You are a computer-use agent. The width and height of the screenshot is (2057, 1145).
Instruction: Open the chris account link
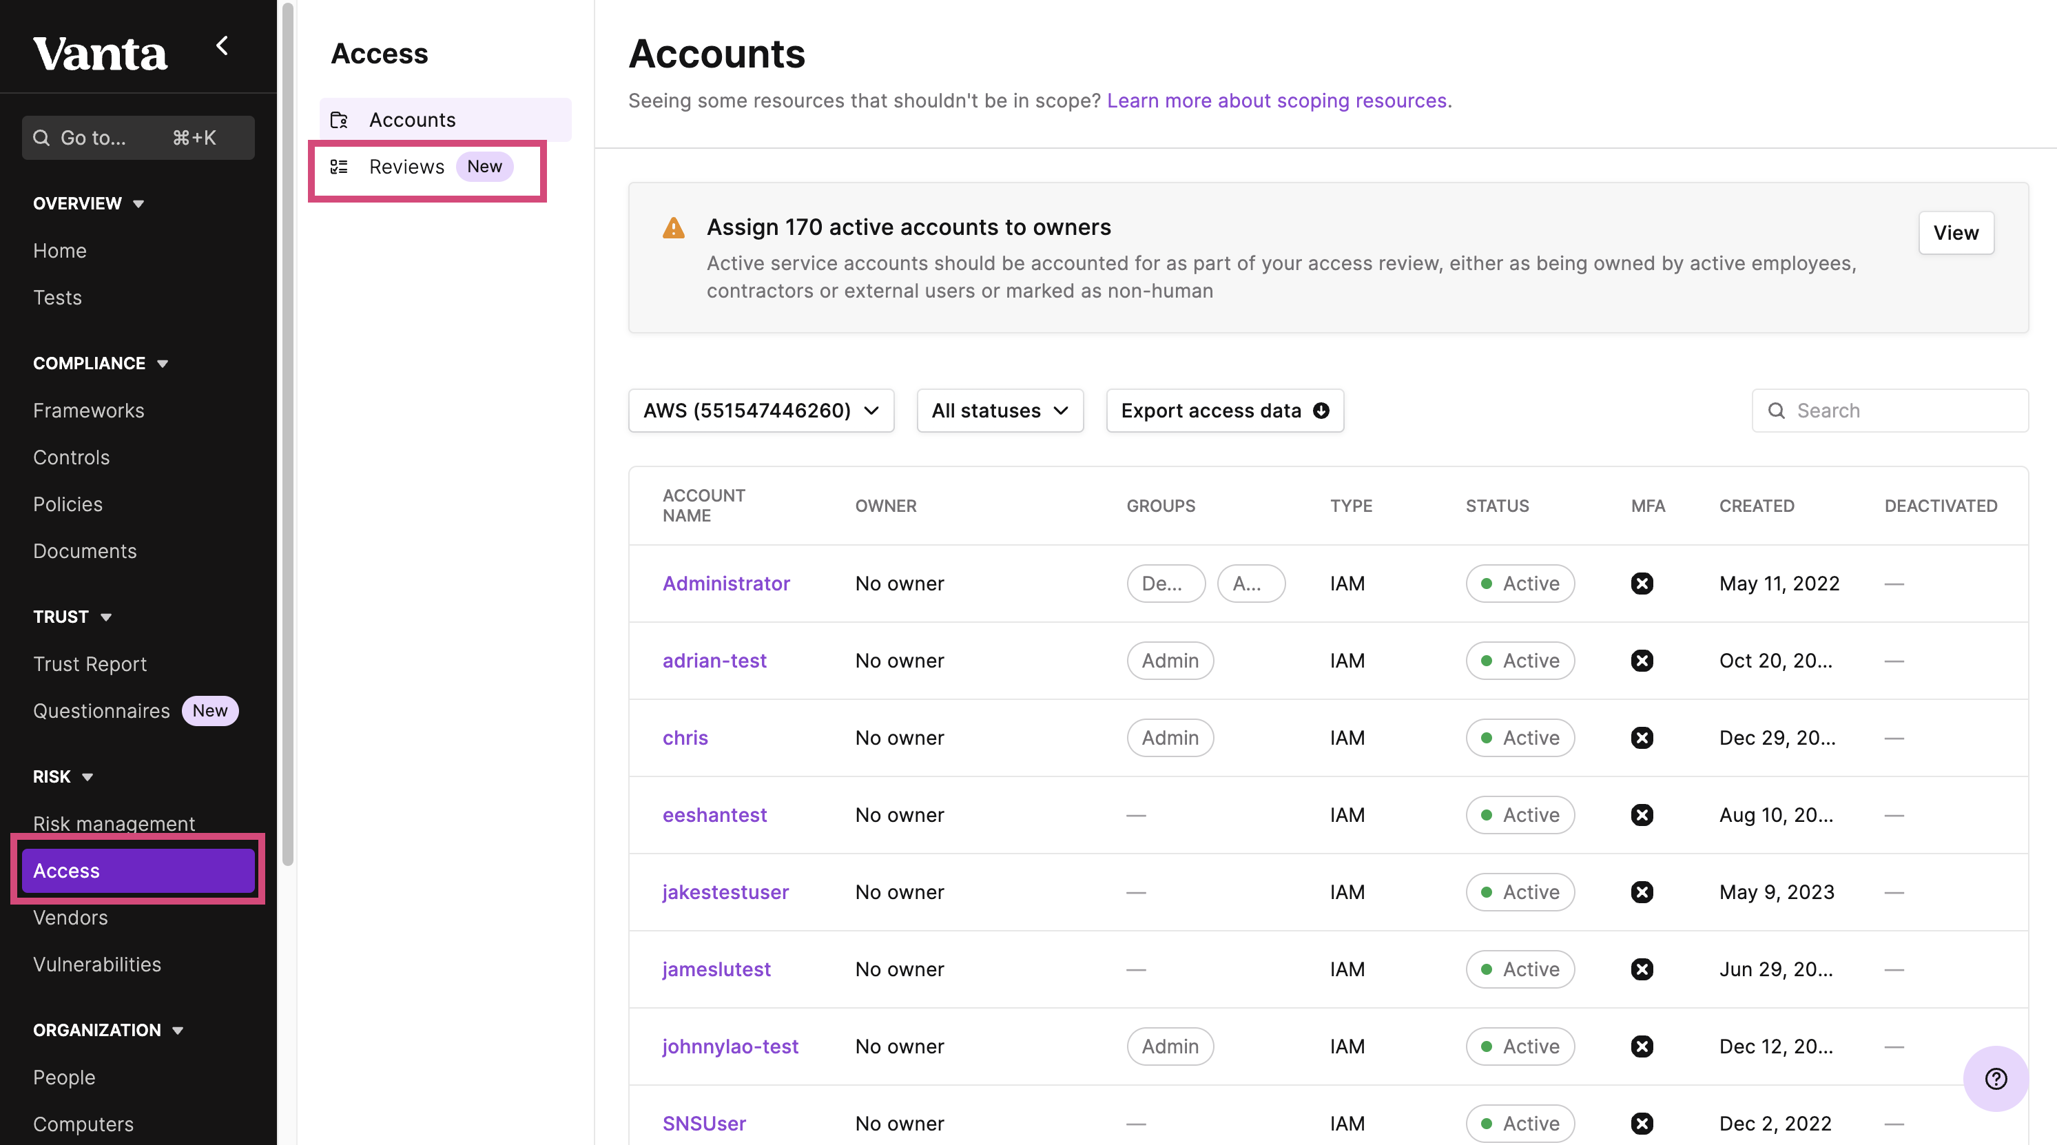click(685, 738)
